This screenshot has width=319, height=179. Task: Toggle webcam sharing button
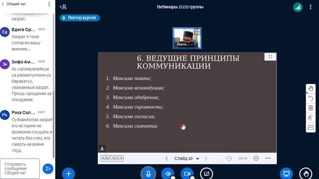187,174
